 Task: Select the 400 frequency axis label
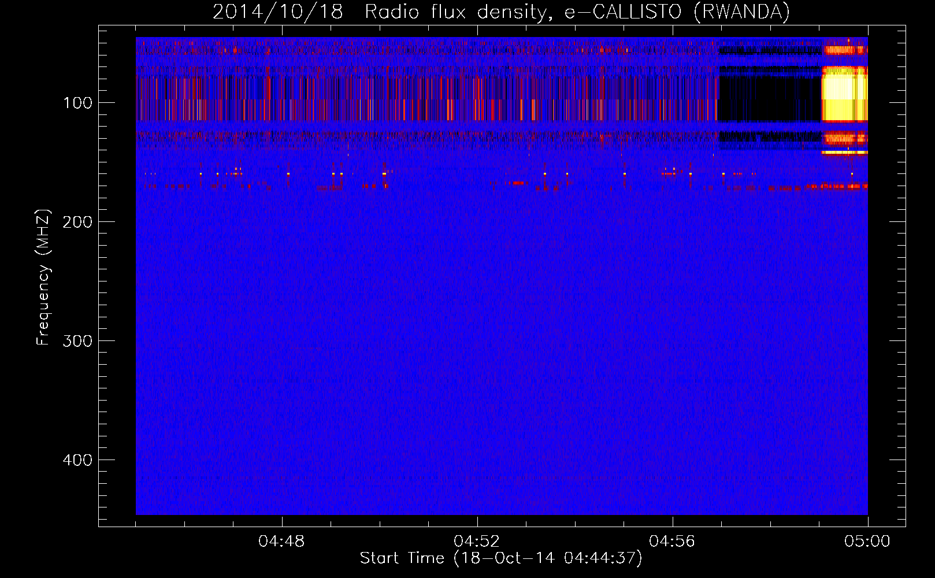(77, 460)
